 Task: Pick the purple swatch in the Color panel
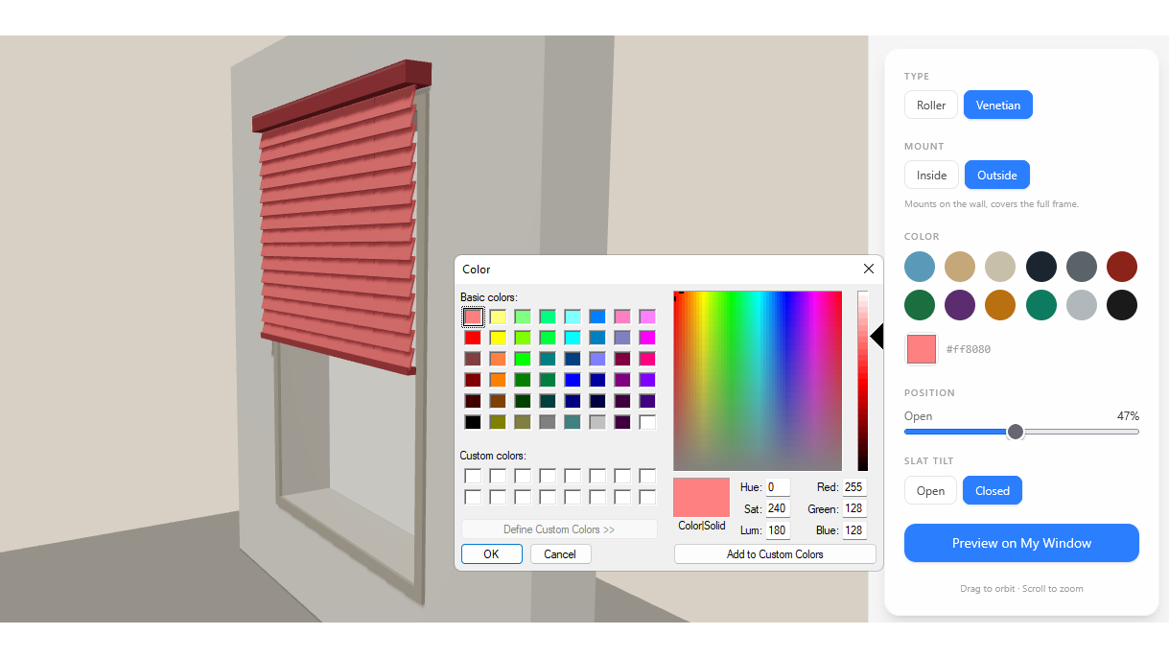(960, 305)
